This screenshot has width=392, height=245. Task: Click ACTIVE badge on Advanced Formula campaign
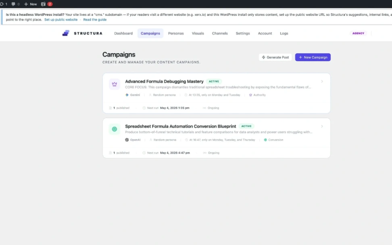(x=214, y=81)
